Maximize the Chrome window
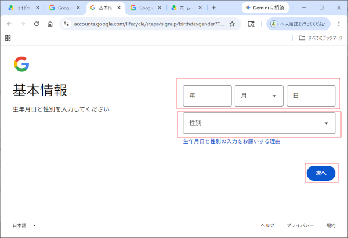The image size is (348, 238). 321,8
